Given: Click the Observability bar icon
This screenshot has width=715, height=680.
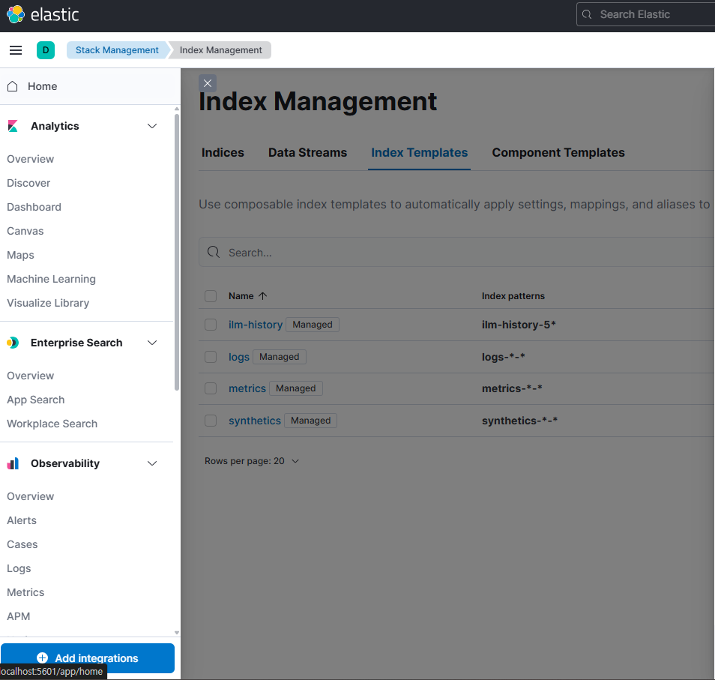Looking at the screenshot, I should pos(13,463).
